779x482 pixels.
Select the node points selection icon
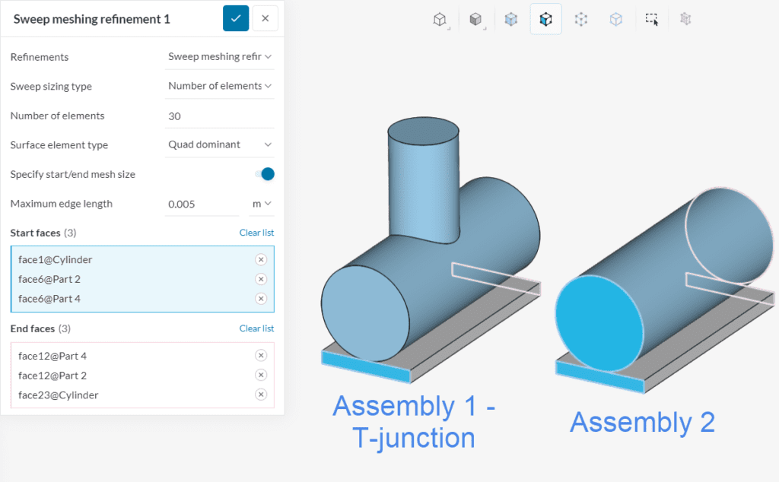click(x=581, y=19)
